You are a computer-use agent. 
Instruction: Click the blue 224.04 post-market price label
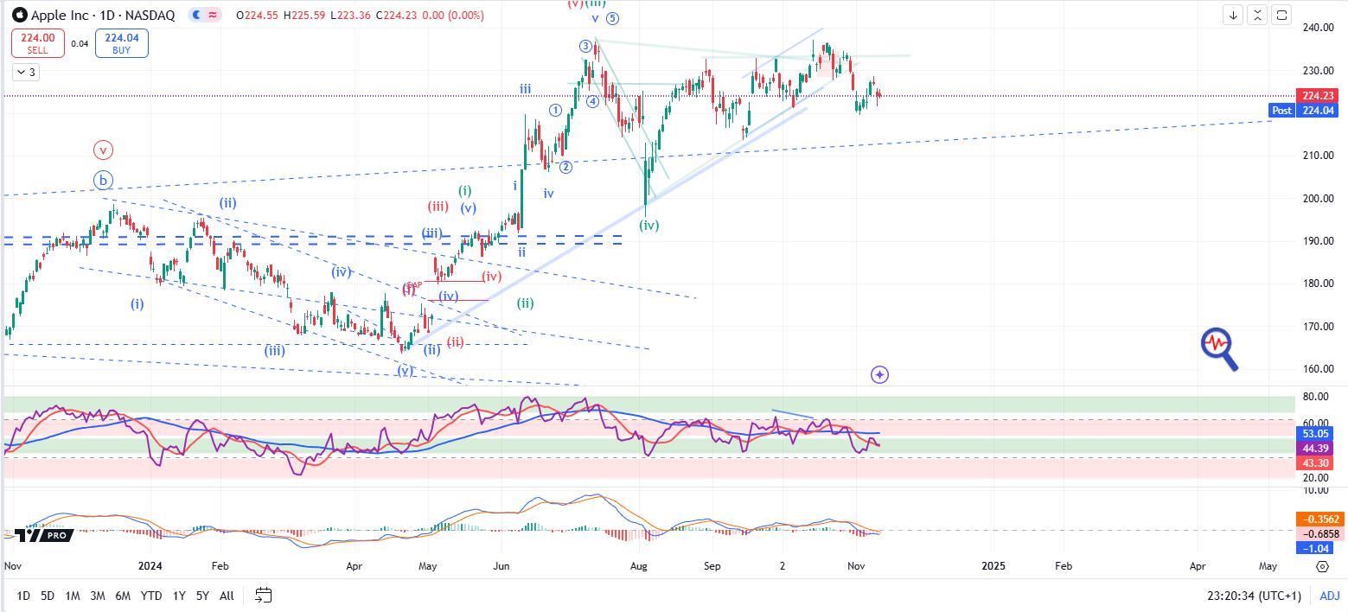(1319, 111)
